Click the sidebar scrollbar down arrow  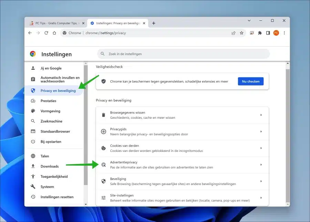coord(86,204)
